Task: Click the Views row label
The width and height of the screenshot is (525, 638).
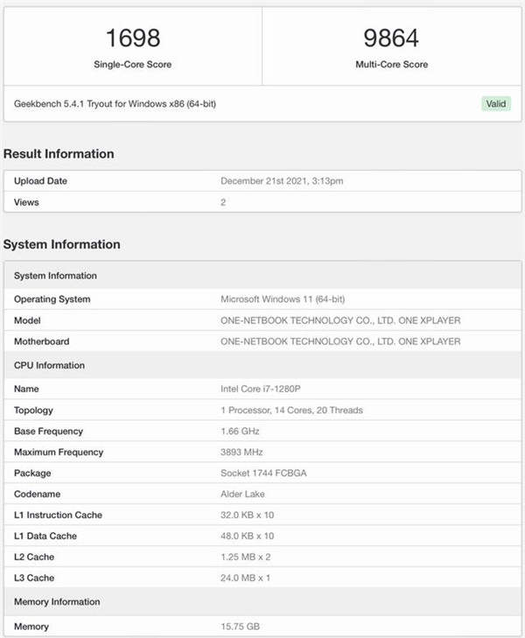Action: [x=26, y=202]
